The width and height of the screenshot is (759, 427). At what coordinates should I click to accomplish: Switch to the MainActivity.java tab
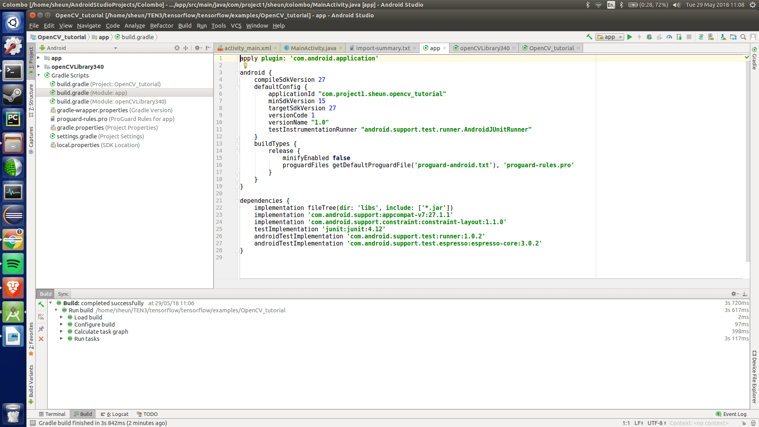(x=313, y=48)
